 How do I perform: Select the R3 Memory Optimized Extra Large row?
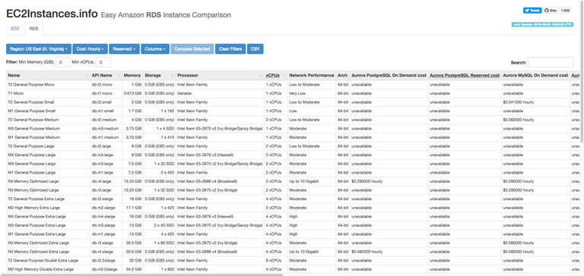[292, 243]
